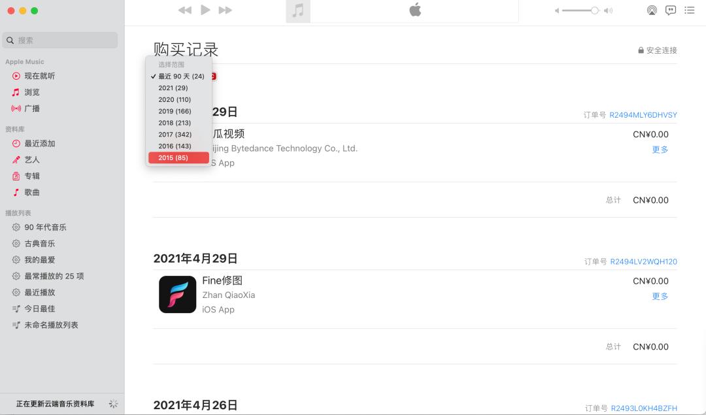This screenshot has height=415, width=706.
Task: Open Lyrics via the speech bubble icon
Action: click(671, 10)
